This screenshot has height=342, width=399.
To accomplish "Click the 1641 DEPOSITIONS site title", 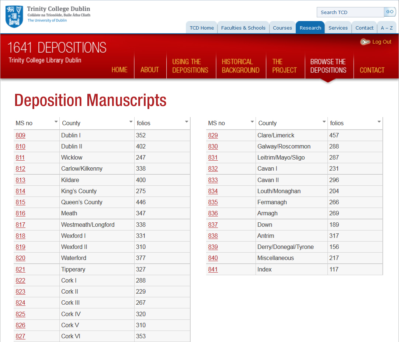I will (57, 48).
